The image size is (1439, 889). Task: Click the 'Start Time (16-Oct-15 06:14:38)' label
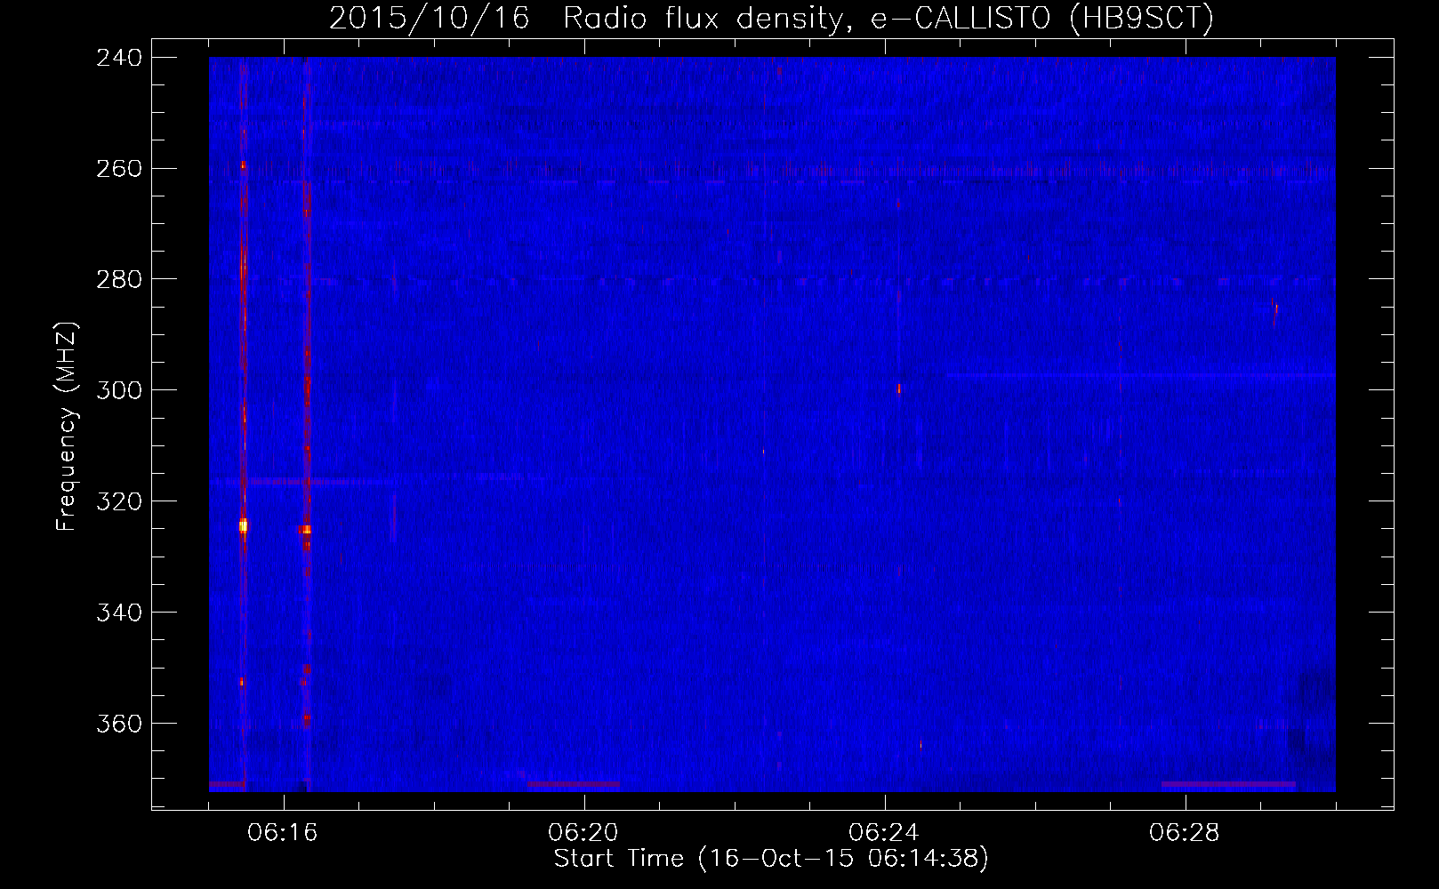[x=771, y=859]
